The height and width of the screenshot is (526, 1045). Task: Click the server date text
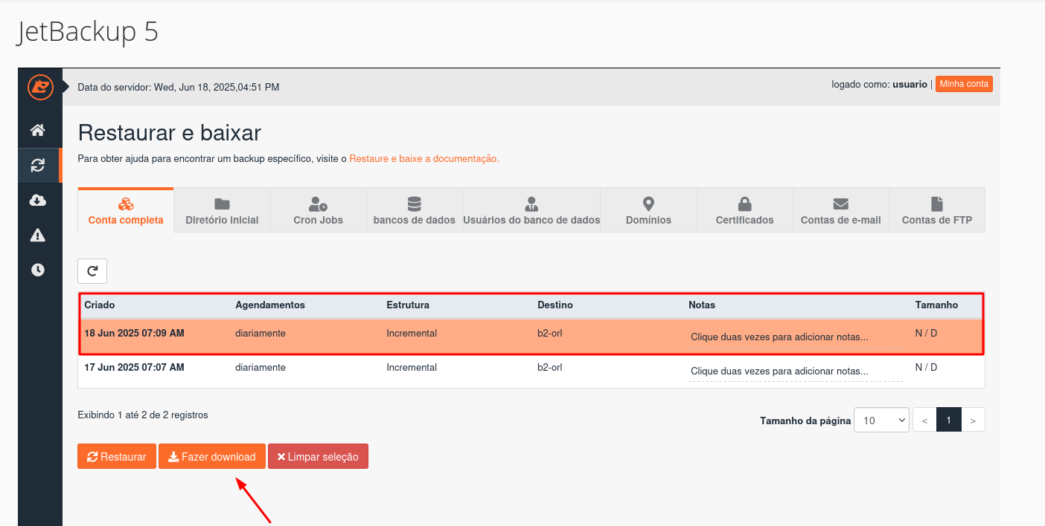[x=179, y=88]
